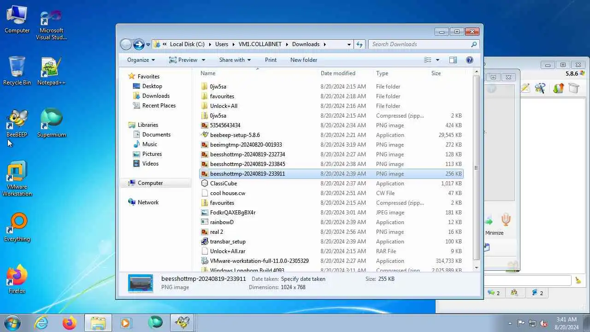Viewport: 590px width, 332px height.
Task: Click the Preview toolbar button
Action: coord(183,60)
